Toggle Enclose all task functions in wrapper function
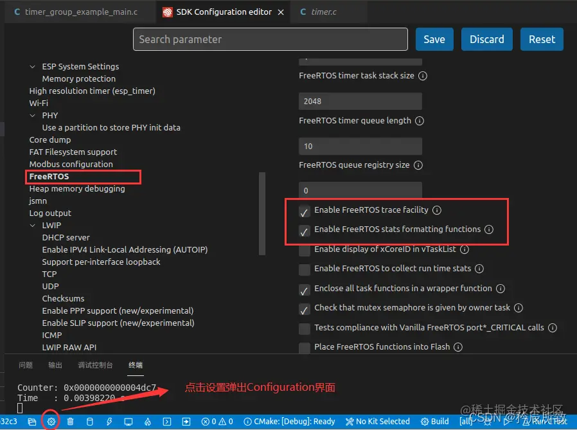The height and width of the screenshot is (430, 577). pyautogui.click(x=305, y=290)
